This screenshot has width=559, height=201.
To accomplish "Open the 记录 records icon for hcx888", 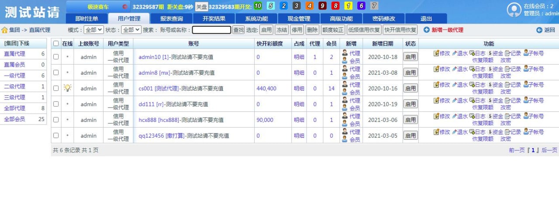I will coord(507,116).
